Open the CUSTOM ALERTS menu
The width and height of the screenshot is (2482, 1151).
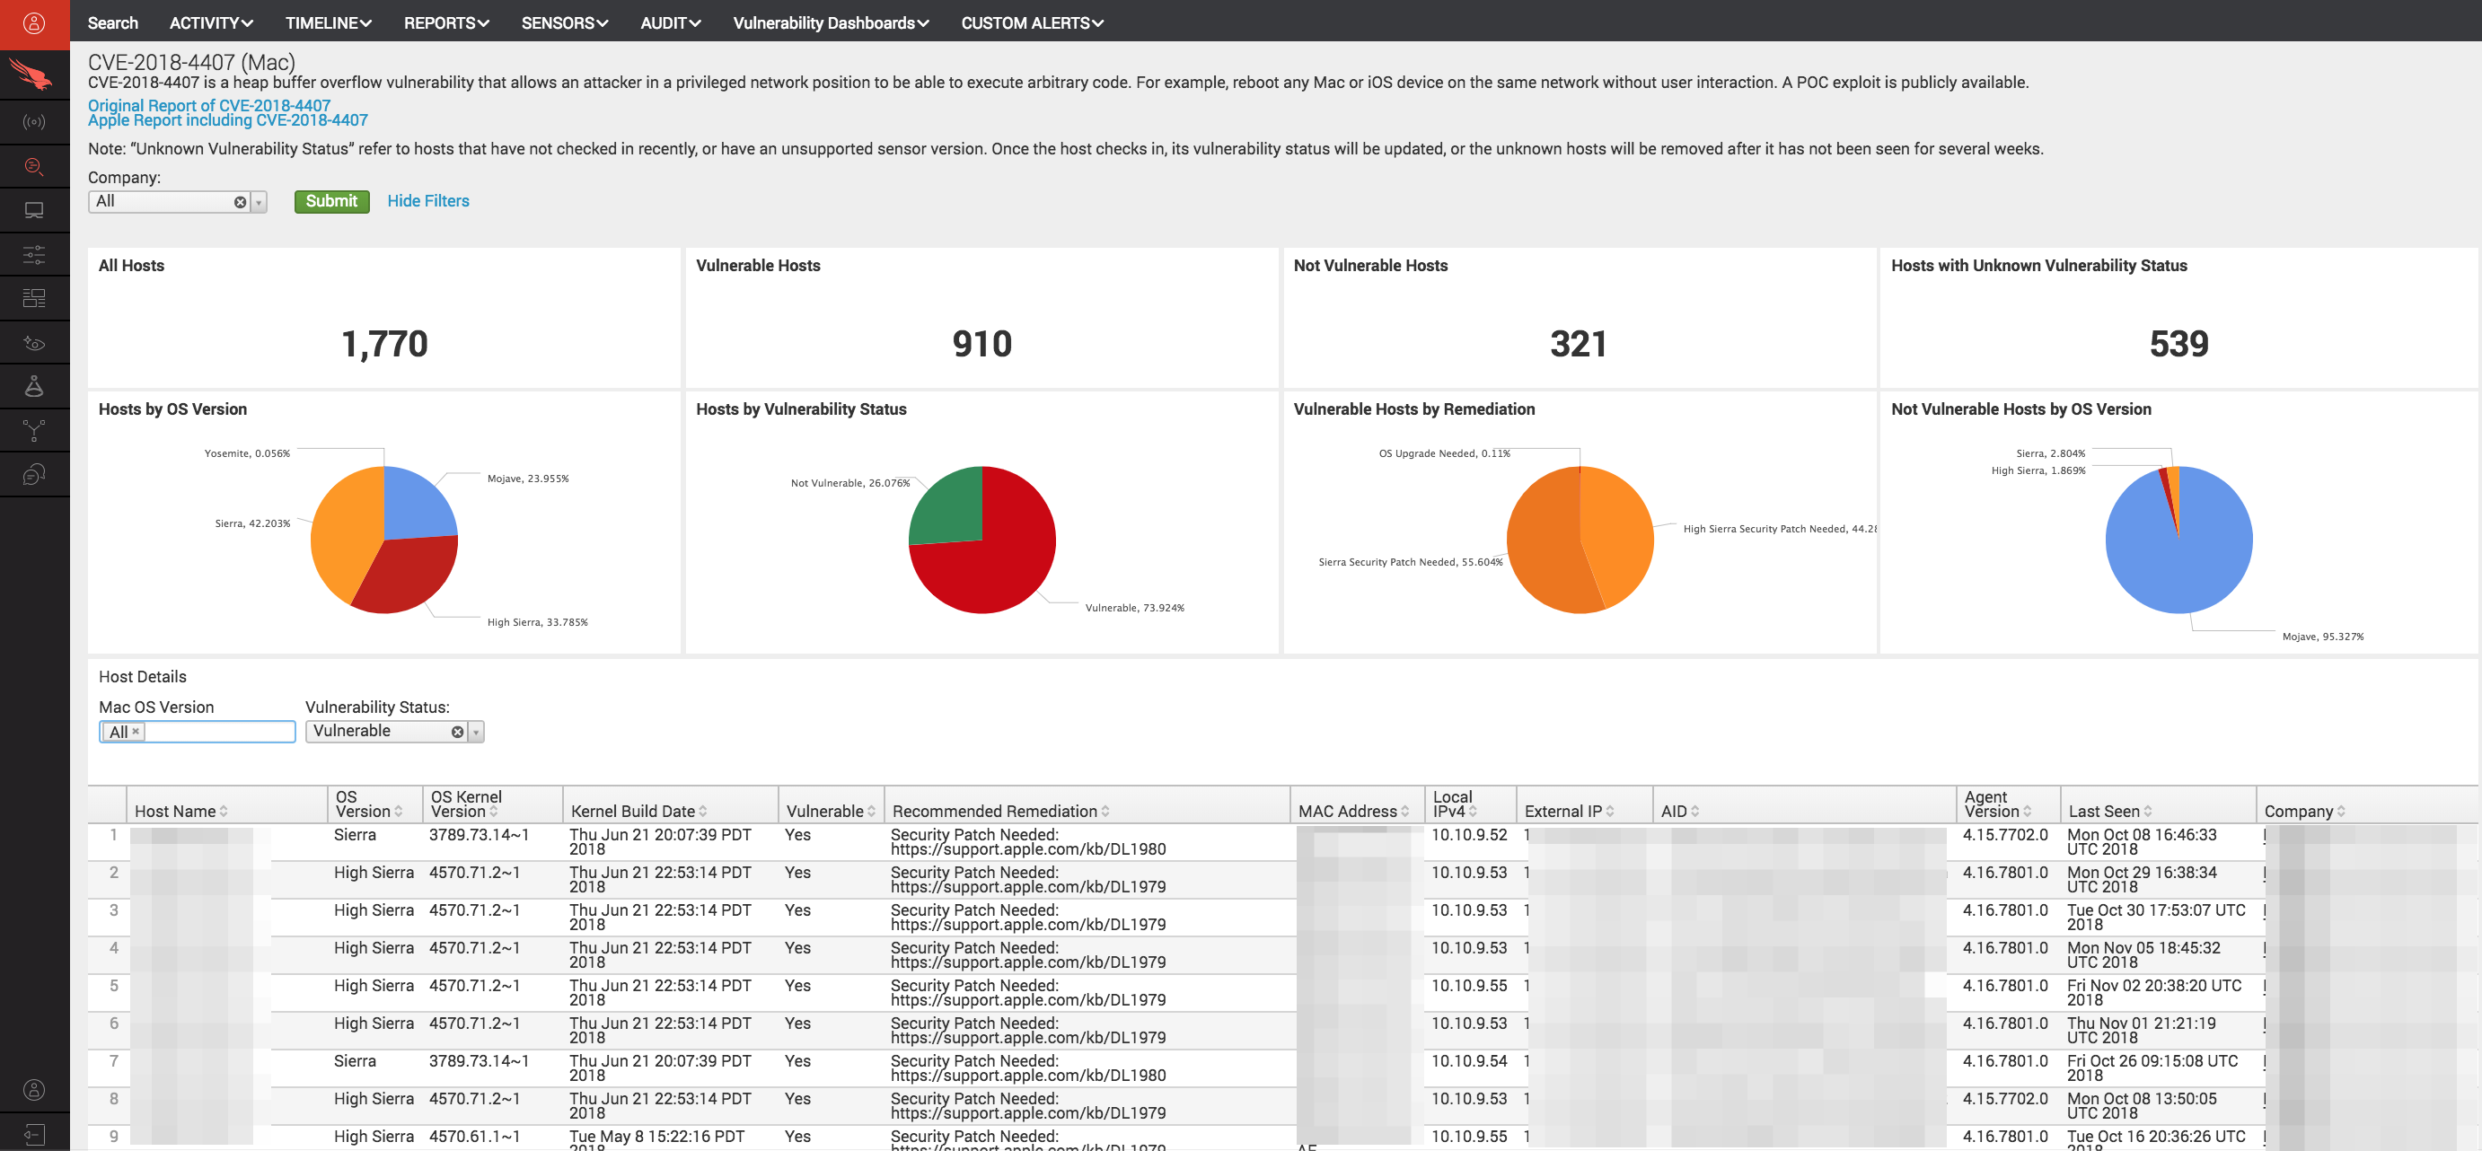click(x=1031, y=23)
